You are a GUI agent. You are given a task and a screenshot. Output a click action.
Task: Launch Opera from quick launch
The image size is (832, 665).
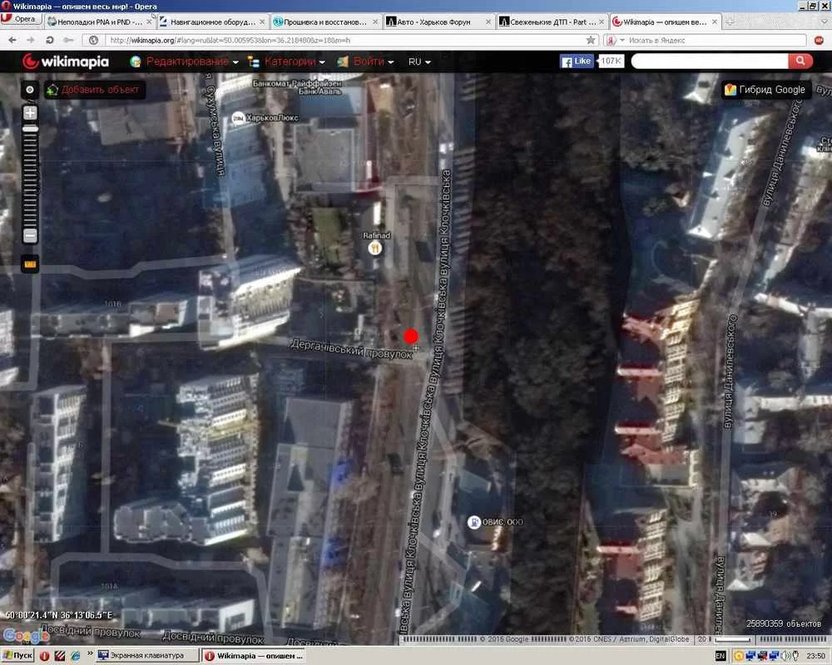pyautogui.click(x=45, y=656)
